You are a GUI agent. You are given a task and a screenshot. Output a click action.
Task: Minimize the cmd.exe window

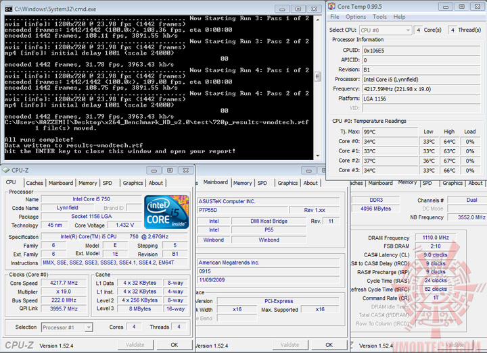tap(282, 9)
